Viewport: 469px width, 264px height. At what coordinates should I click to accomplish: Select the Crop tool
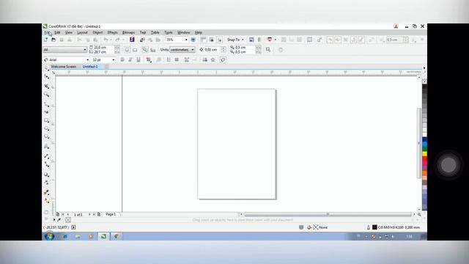[x=46, y=87]
